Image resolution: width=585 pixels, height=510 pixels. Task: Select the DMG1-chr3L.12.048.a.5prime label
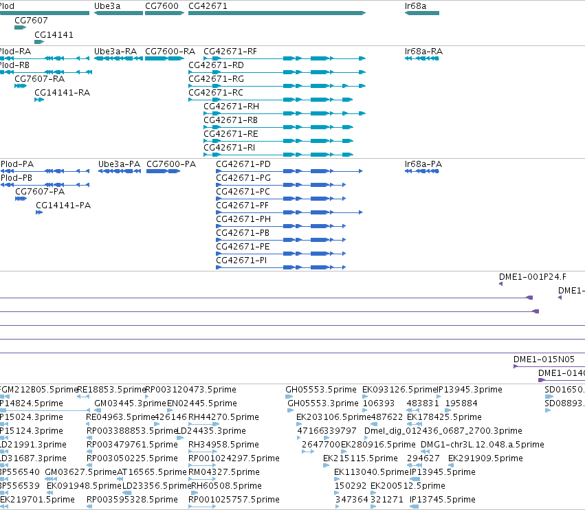[x=483, y=445]
